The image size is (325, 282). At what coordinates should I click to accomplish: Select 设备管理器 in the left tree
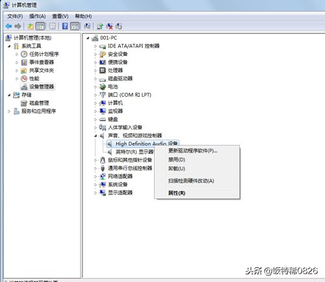(x=42, y=86)
